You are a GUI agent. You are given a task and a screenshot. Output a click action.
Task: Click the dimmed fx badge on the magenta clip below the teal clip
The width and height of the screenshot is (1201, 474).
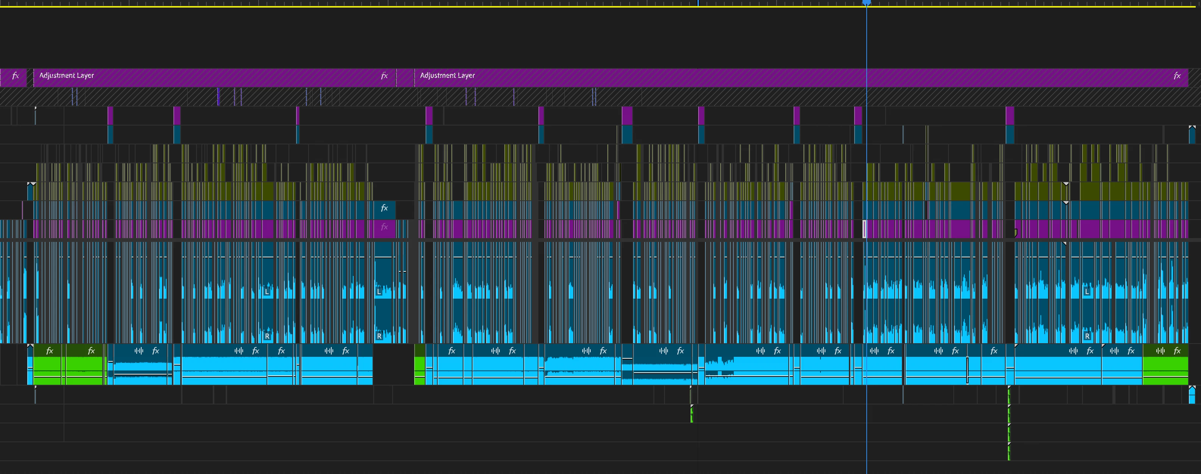tap(384, 227)
